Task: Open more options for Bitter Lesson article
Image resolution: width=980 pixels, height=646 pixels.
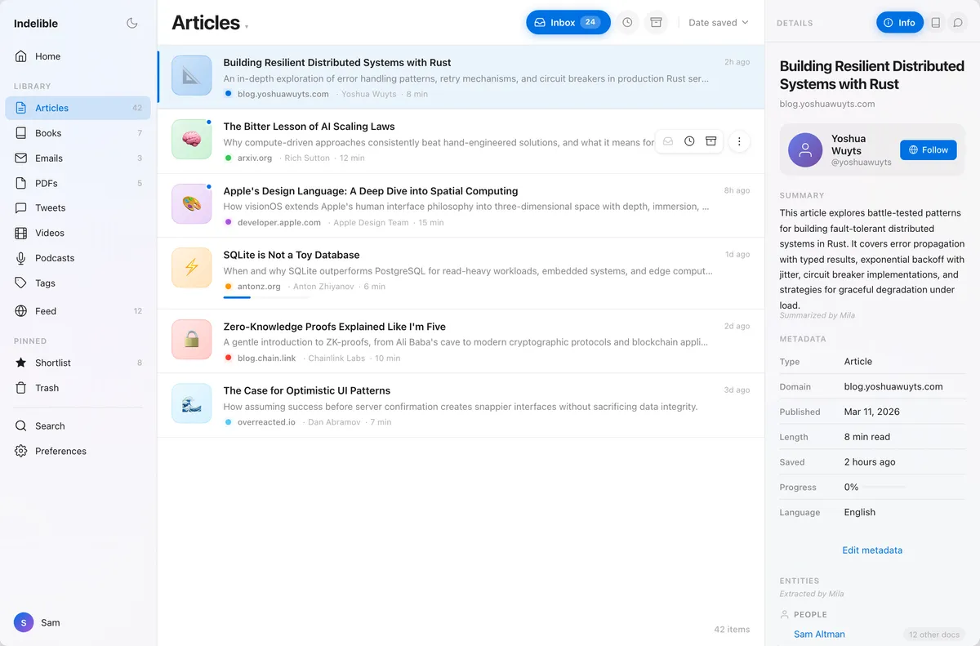Action: [739, 141]
